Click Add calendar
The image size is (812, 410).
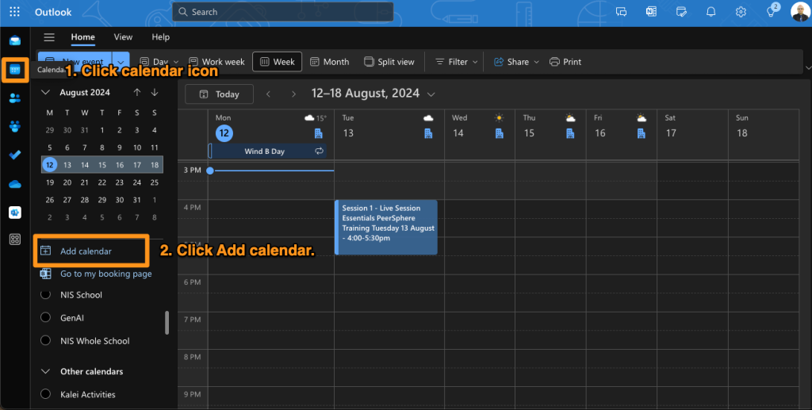[86, 251]
